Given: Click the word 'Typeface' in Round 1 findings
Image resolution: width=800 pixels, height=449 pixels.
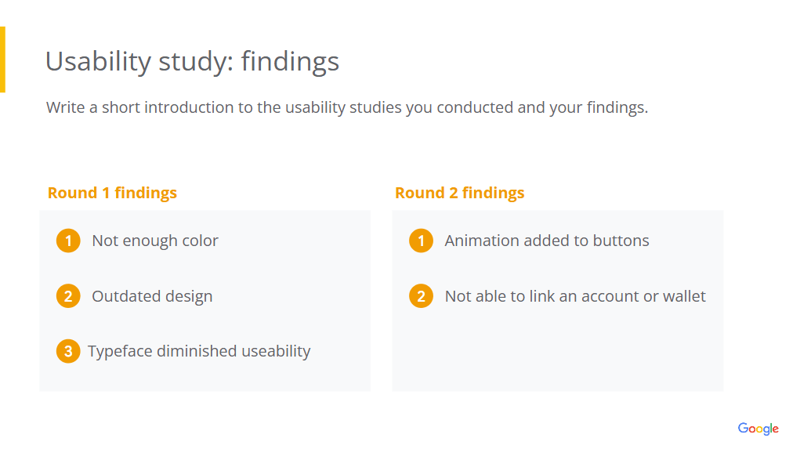Looking at the screenshot, I should [x=120, y=351].
